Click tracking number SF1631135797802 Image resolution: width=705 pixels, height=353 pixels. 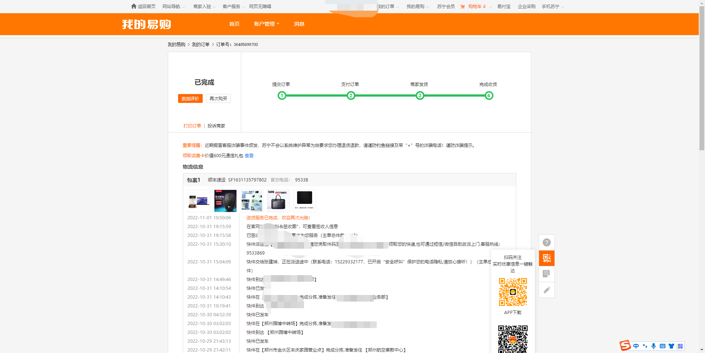point(247,180)
